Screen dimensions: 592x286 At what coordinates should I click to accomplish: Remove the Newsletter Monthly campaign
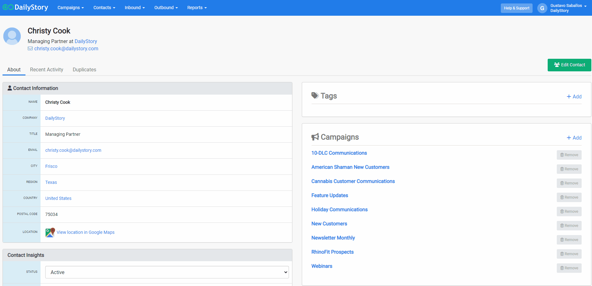(569, 240)
